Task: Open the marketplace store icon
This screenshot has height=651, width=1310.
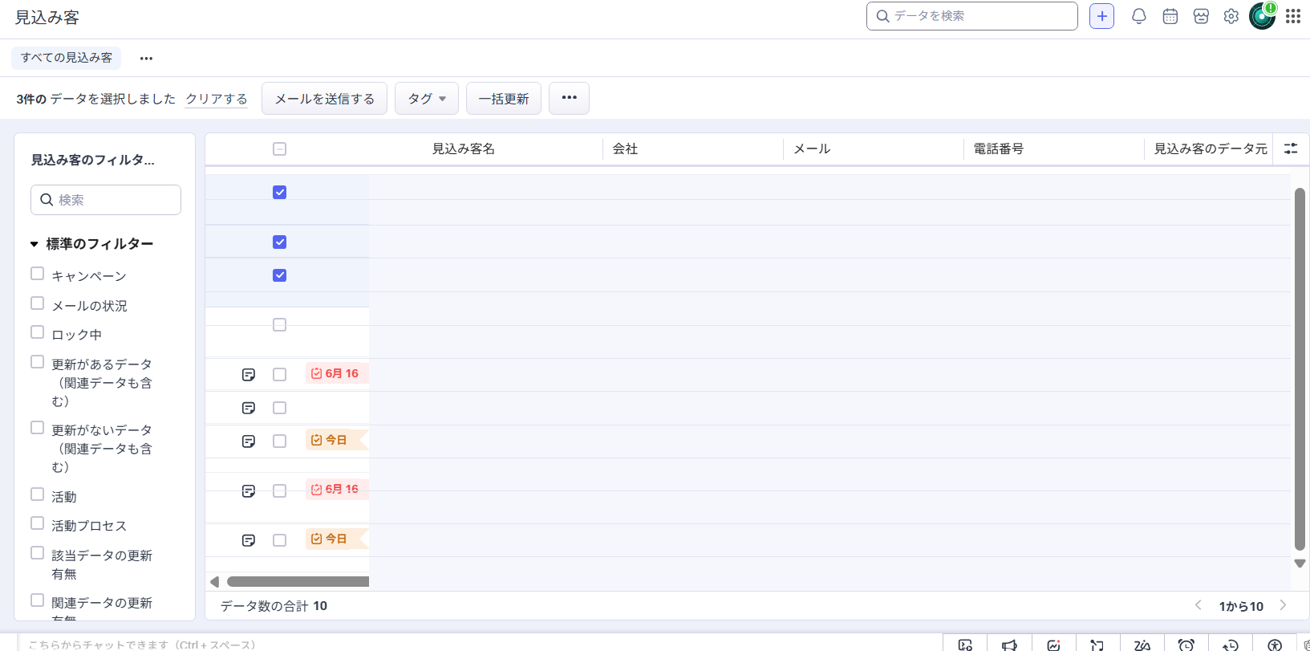Action: pyautogui.click(x=1201, y=16)
